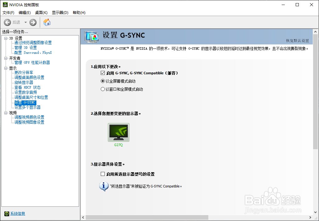Click the horizontal scrollbar right arrow
319x221 pixels.
point(310,218)
